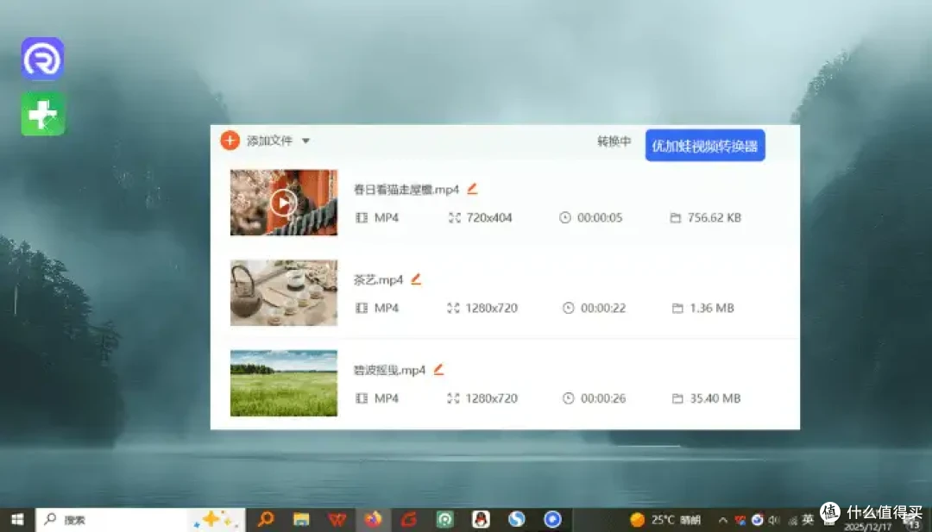Click the 00:00:26 duration value
The height and width of the screenshot is (532, 932).
click(603, 398)
